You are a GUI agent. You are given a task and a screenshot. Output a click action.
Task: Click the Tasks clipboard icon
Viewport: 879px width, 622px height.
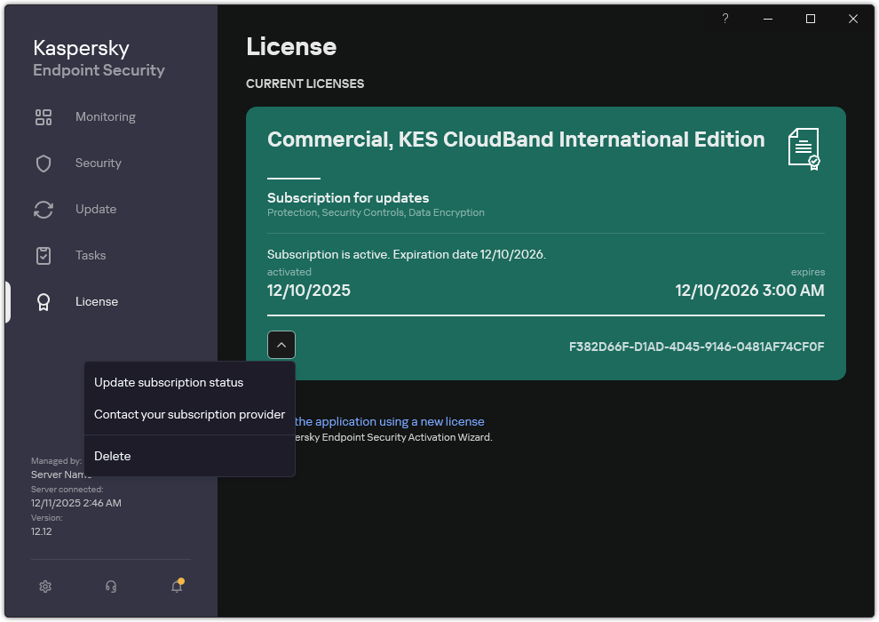[x=44, y=255]
